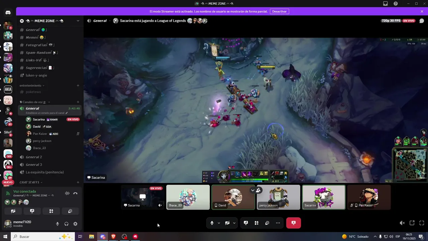Invite people icon on David's tile
This screenshot has height=241, width=428.
tap(258, 190)
